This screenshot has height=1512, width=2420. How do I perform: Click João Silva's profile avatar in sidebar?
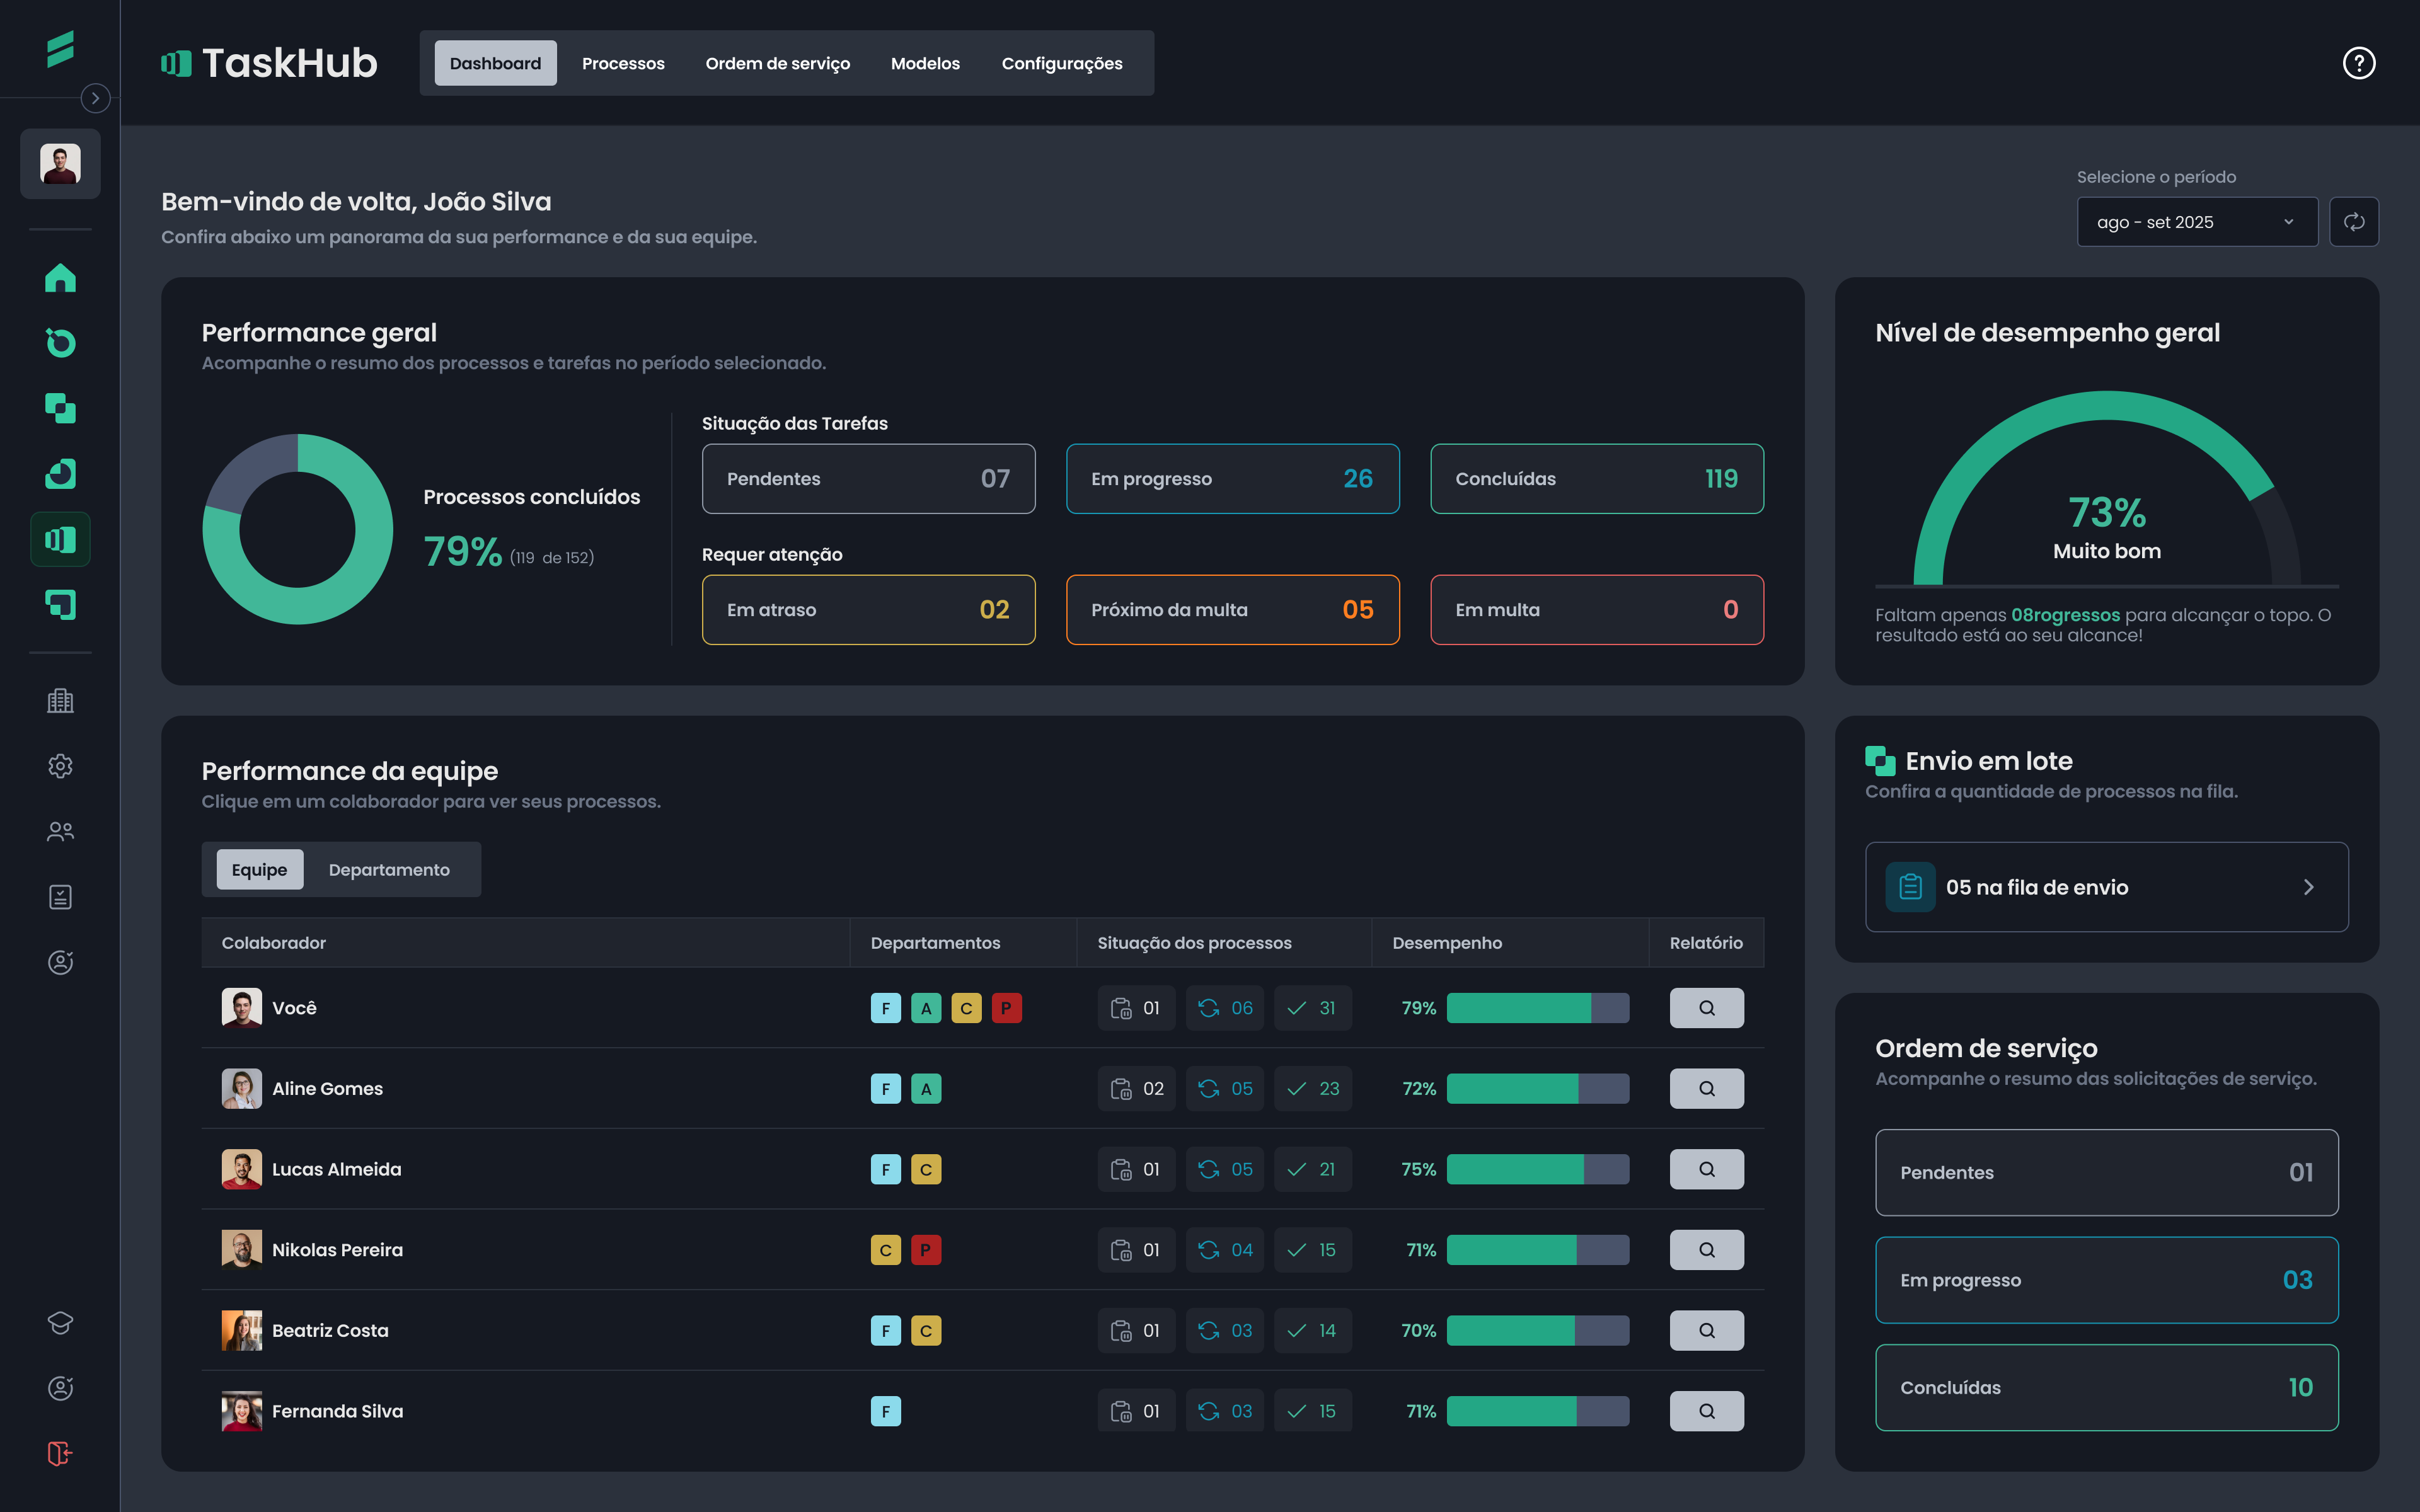pyautogui.click(x=60, y=163)
